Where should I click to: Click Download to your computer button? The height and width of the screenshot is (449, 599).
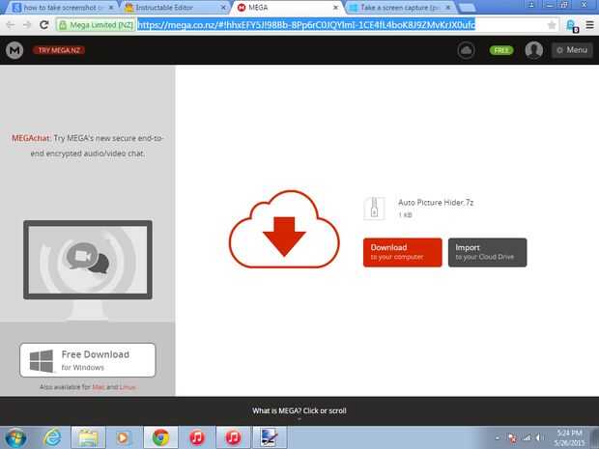pyautogui.click(x=402, y=252)
